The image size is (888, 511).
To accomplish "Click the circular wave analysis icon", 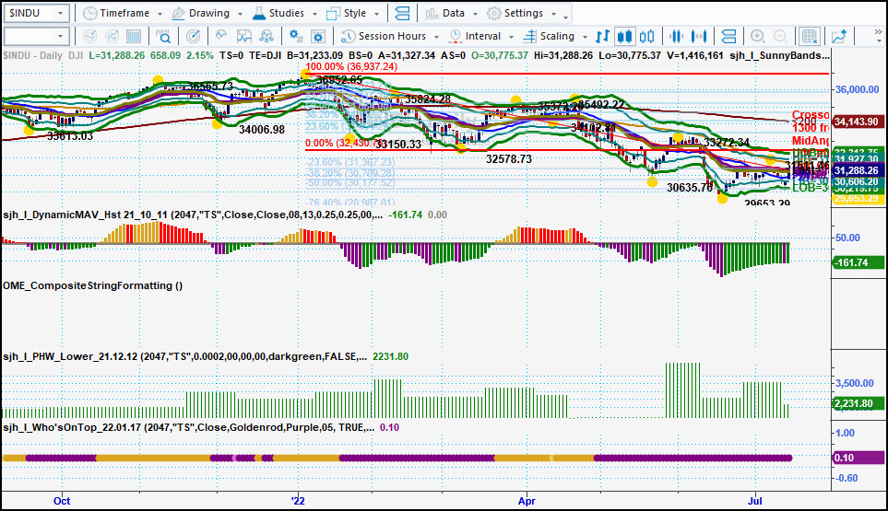I will click(x=221, y=36).
